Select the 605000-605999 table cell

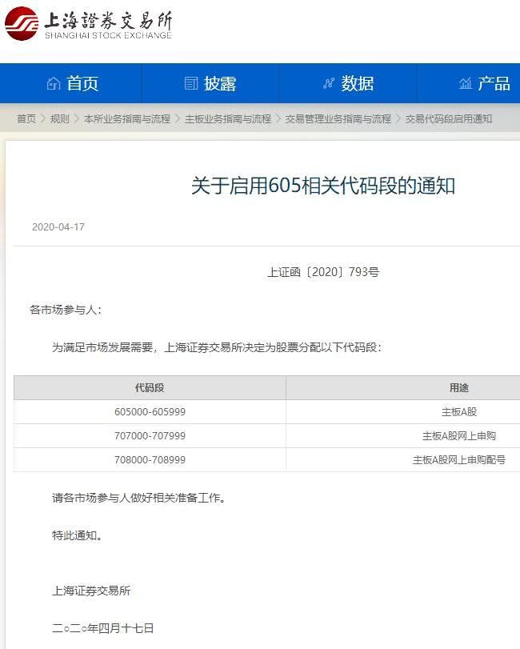click(150, 412)
